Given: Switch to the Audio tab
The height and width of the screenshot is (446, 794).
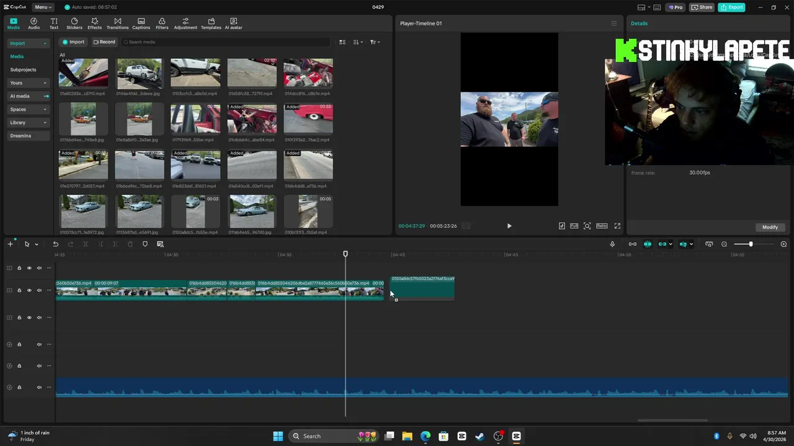Looking at the screenshot, I should coord(33,24).
